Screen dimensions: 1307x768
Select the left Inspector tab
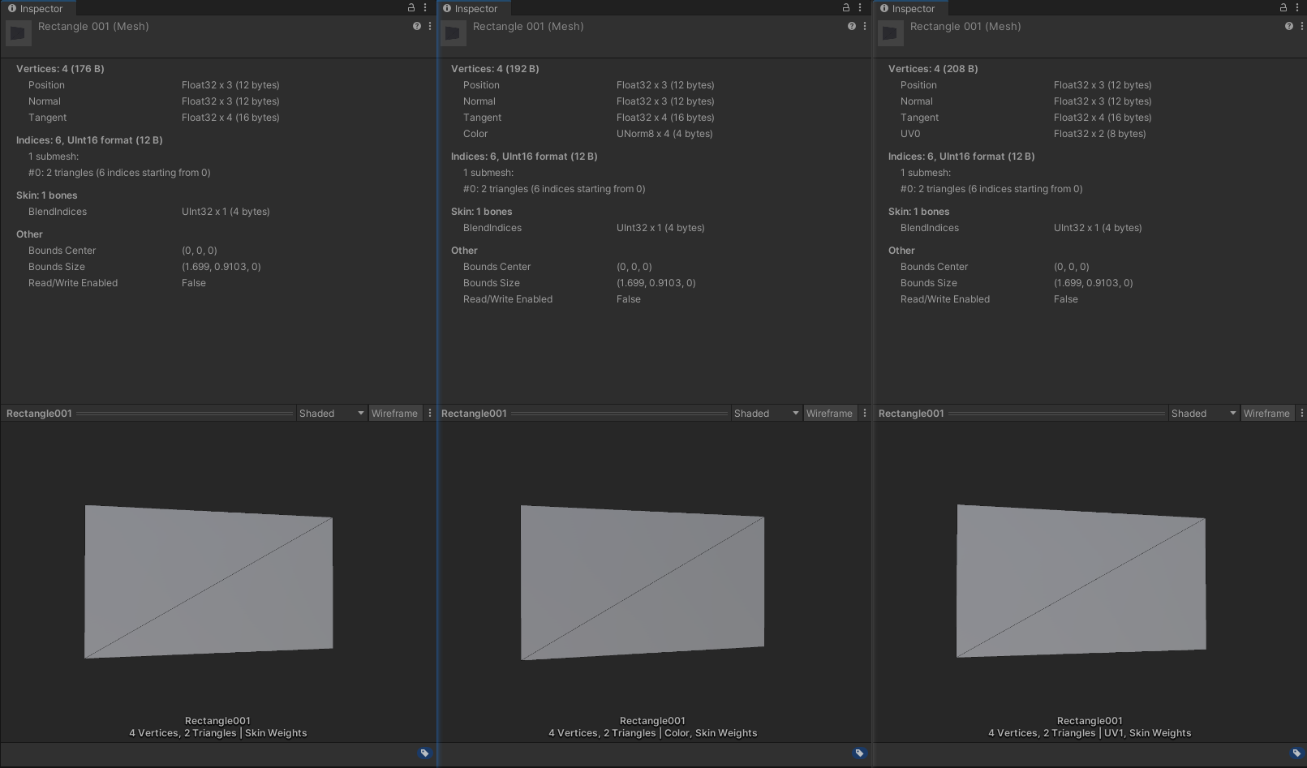click(x=37, y=8)
